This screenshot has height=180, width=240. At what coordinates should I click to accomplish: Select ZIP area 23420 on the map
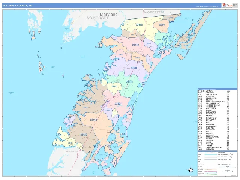[x=84, y=135]
